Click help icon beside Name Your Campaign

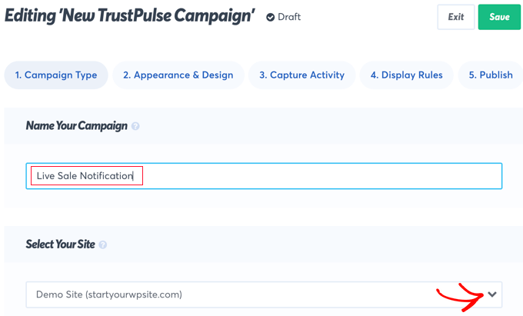(x=135, y=126)
